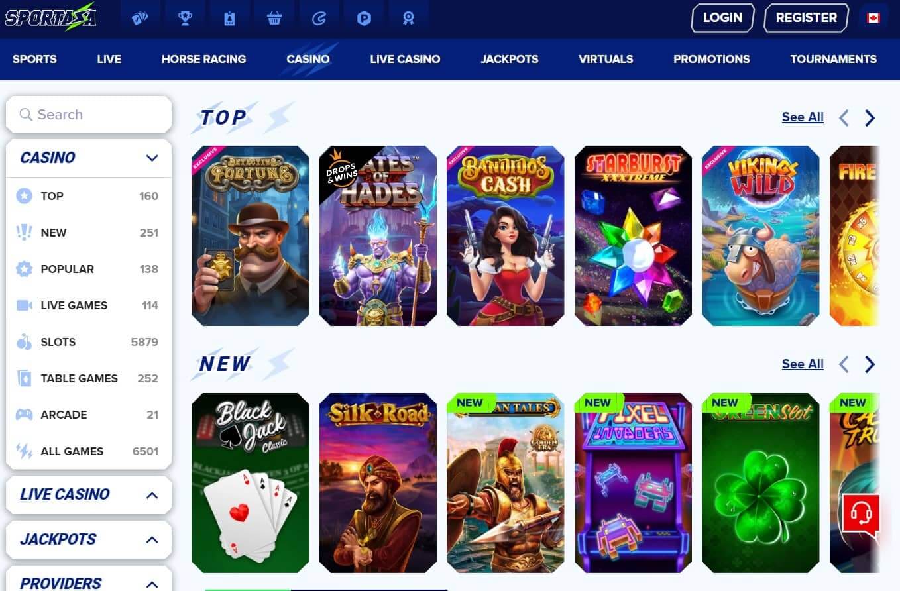Image resolution: width=900 pixels, height=591 pixels.
Task: Click the trophy icon in top bar
Action: tap(185, 18)
